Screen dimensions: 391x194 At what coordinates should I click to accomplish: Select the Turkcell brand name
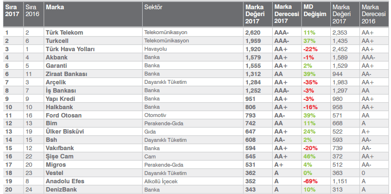57,41
